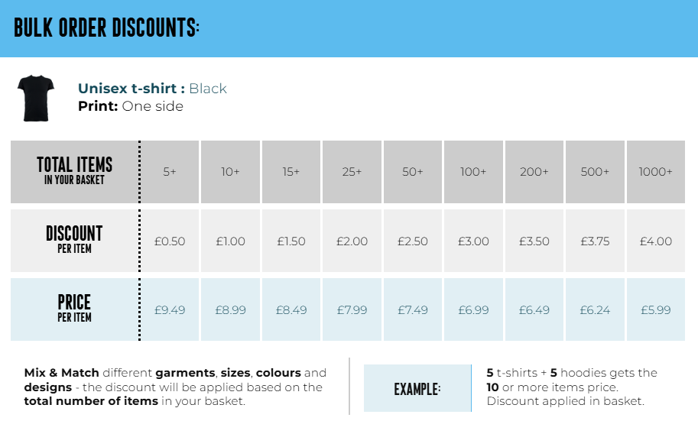Viewport: 698px width, 421px height.
Task: Select the 500+ items quantity tier
Action: point(595,172)
